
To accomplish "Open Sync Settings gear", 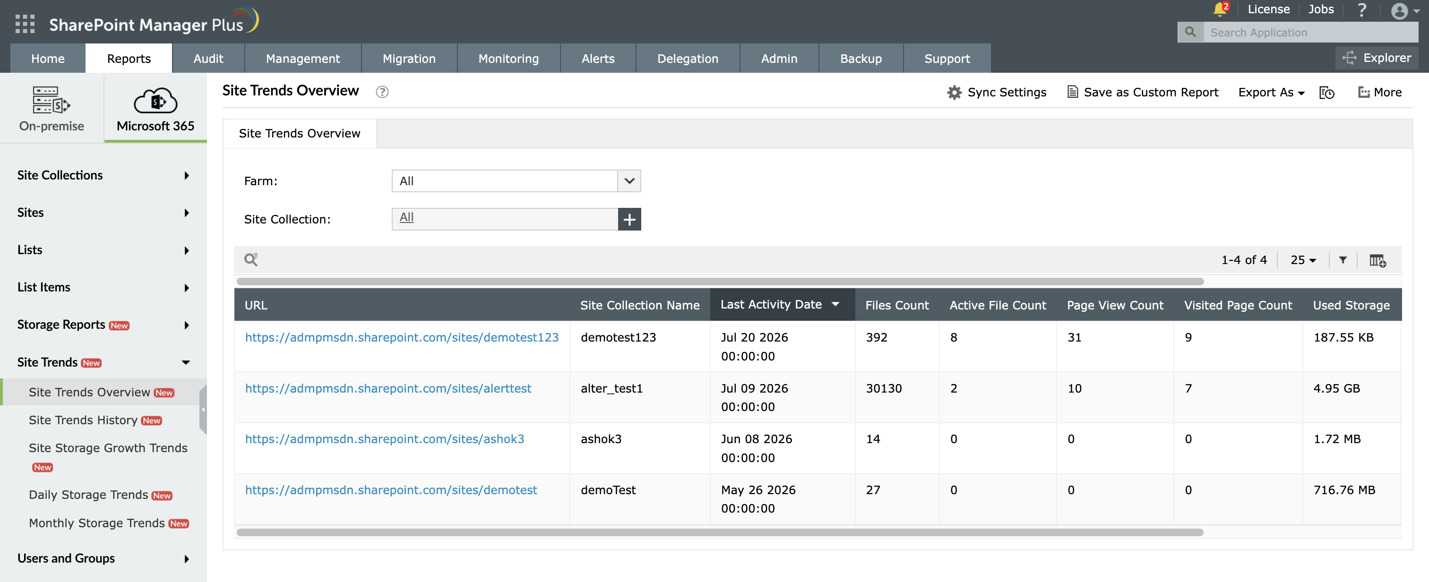I will point(996,92).
